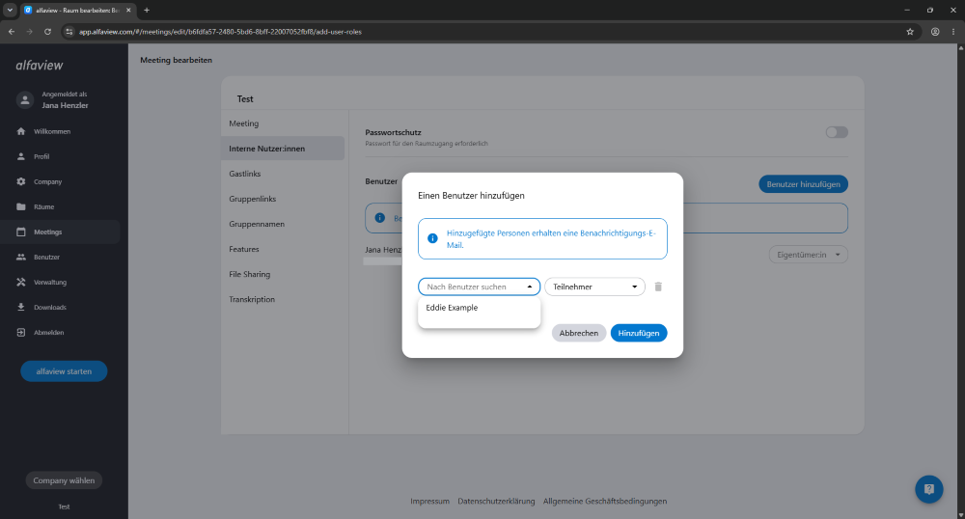Open the Gruppenlinks tab
Image resolution: width=965 pixels, height=519 pixels.
click(283, 199)
